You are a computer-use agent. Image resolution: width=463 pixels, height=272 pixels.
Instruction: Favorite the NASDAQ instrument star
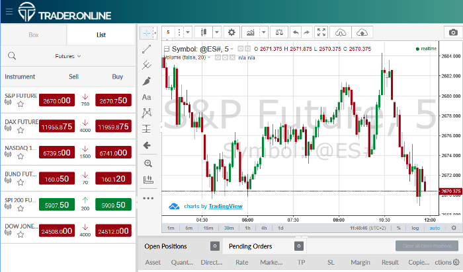pyautogui.click(x=21, y=156)
